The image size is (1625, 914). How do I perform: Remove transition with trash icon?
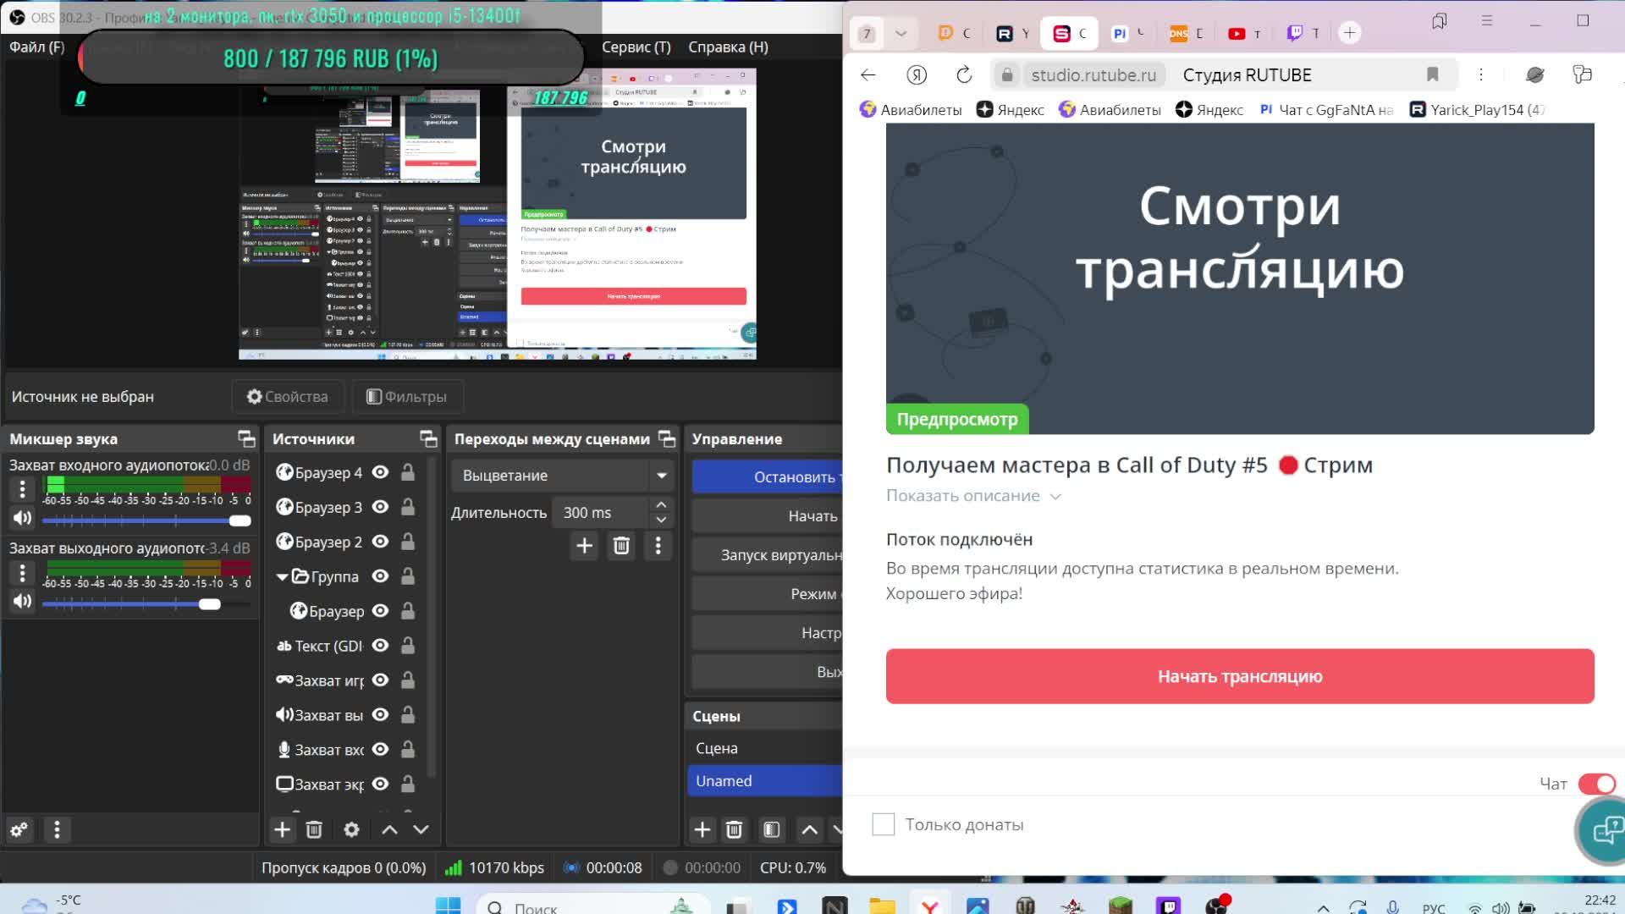(621, 546)
